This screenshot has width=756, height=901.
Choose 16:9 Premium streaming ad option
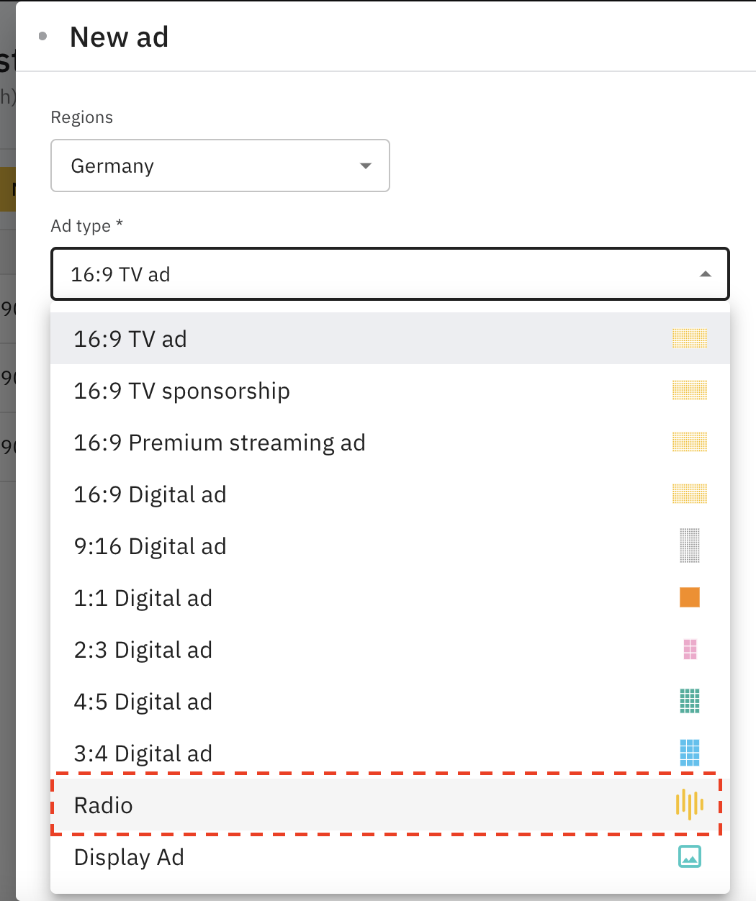tap(220, 443)
